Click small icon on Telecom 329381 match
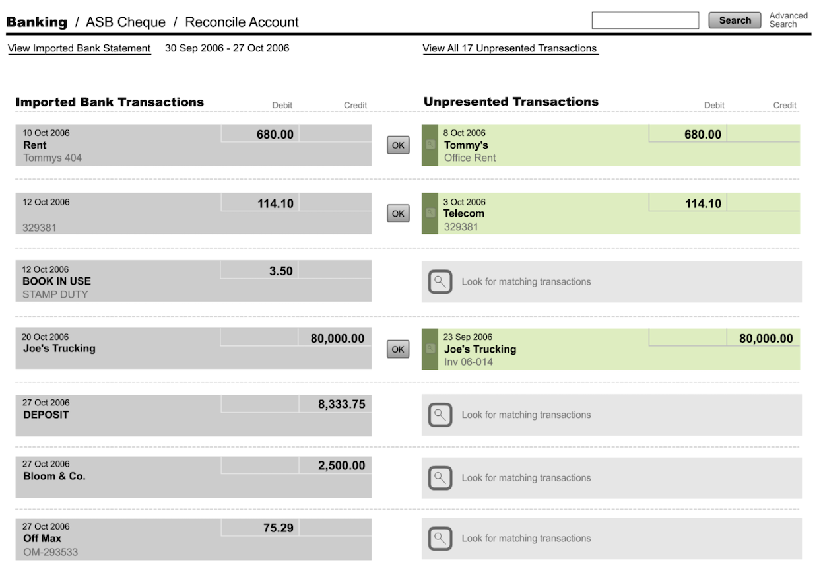 430,213
